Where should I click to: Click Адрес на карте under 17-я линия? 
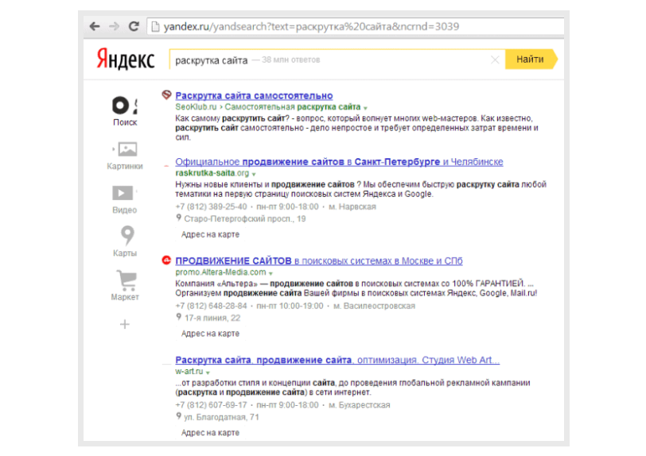210,334
